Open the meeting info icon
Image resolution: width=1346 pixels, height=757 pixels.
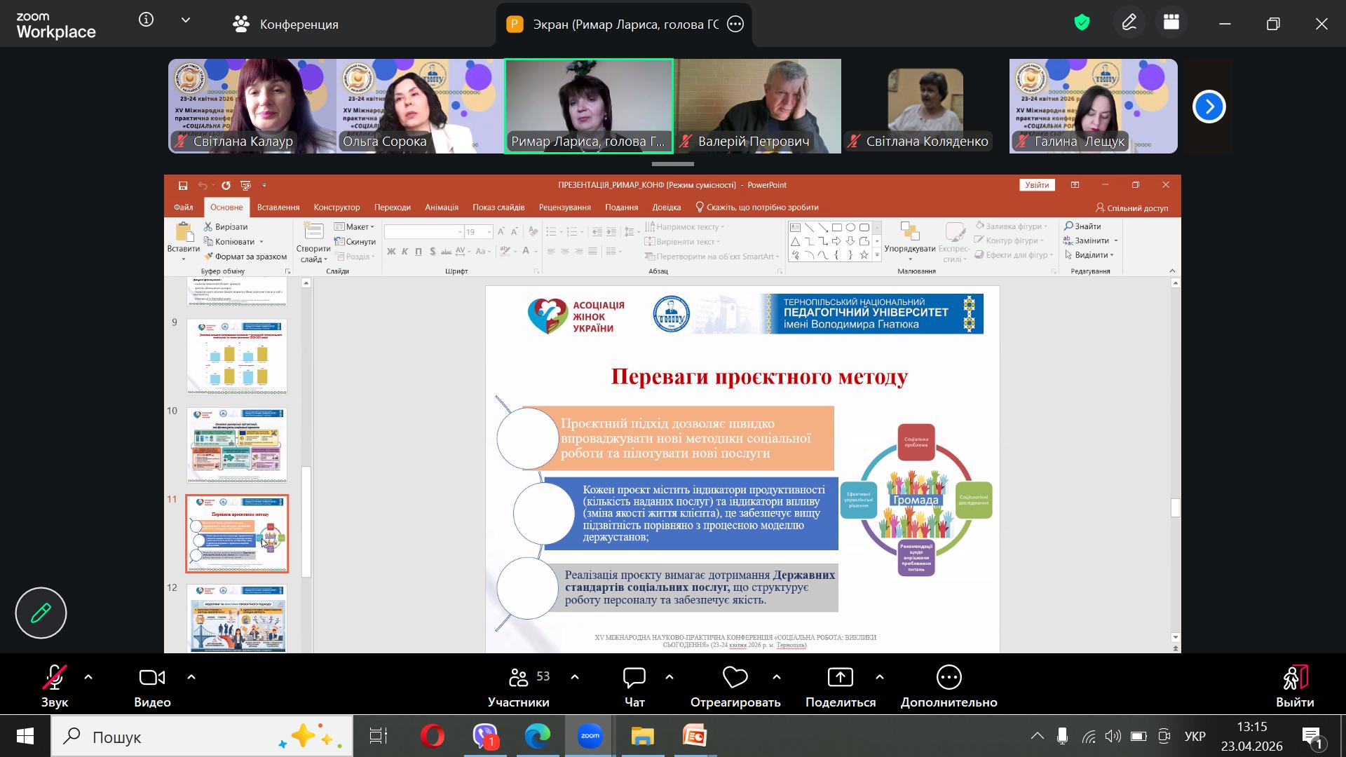(x=146, y=20)
